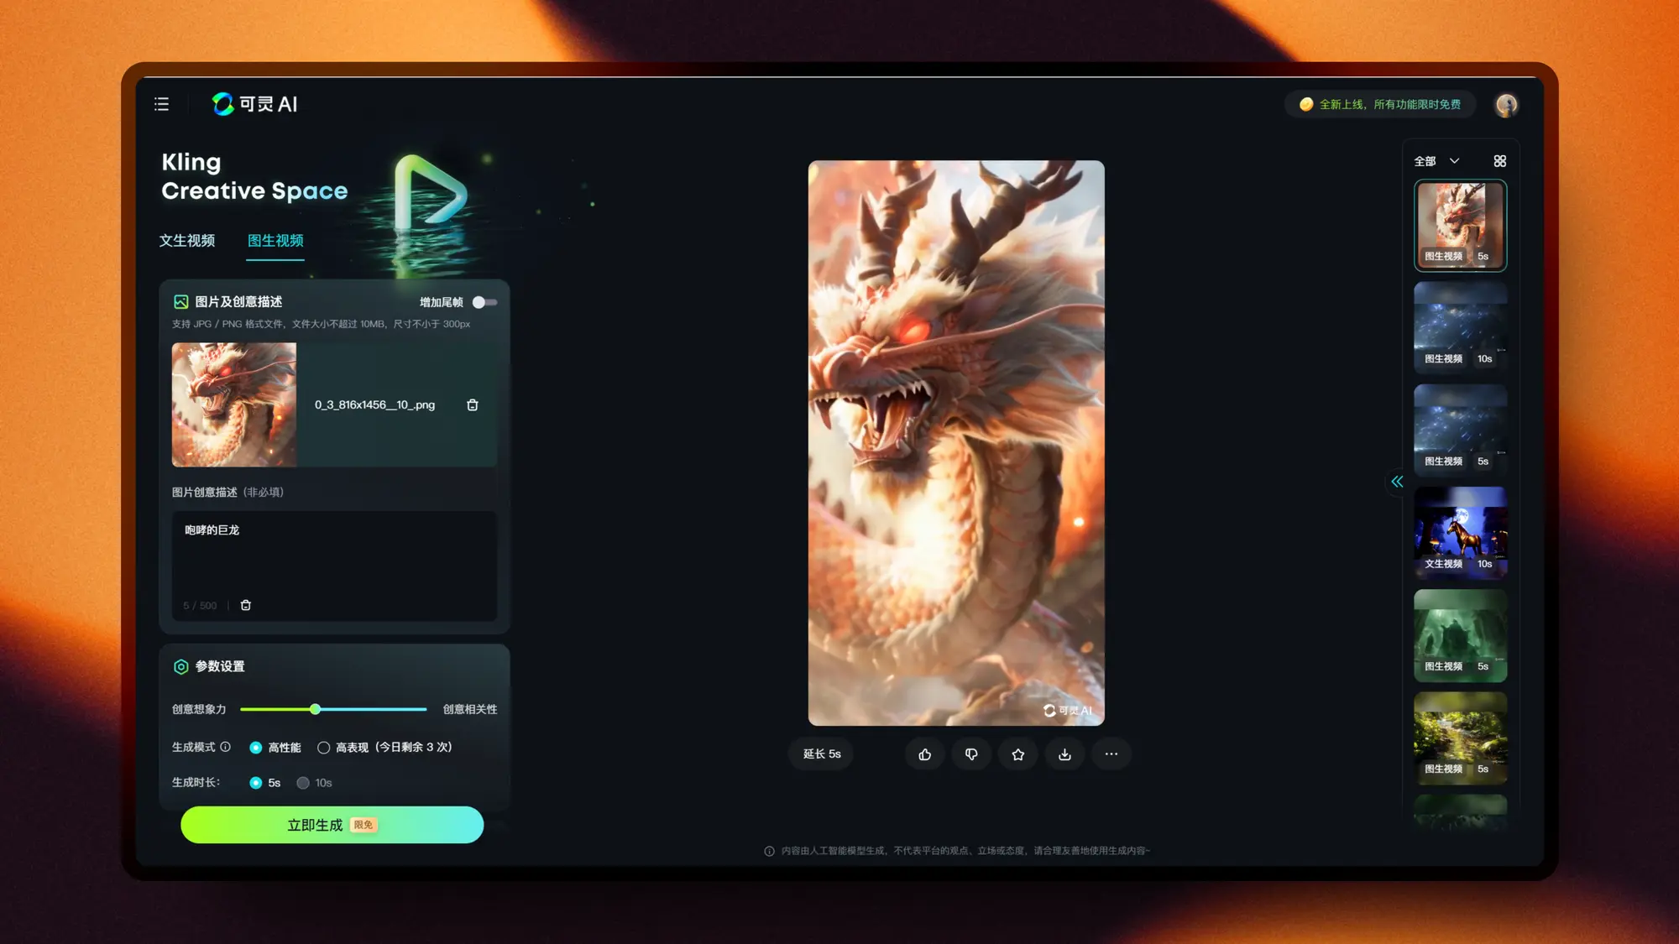Select the 高表现 generation mode

click(x=323, y=748)
